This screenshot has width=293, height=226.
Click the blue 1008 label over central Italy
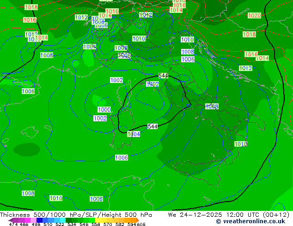tap(212, 106)
